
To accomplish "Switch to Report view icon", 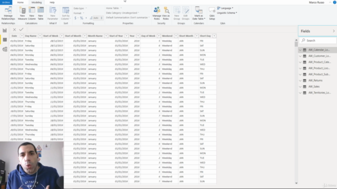I will (5, 30).
